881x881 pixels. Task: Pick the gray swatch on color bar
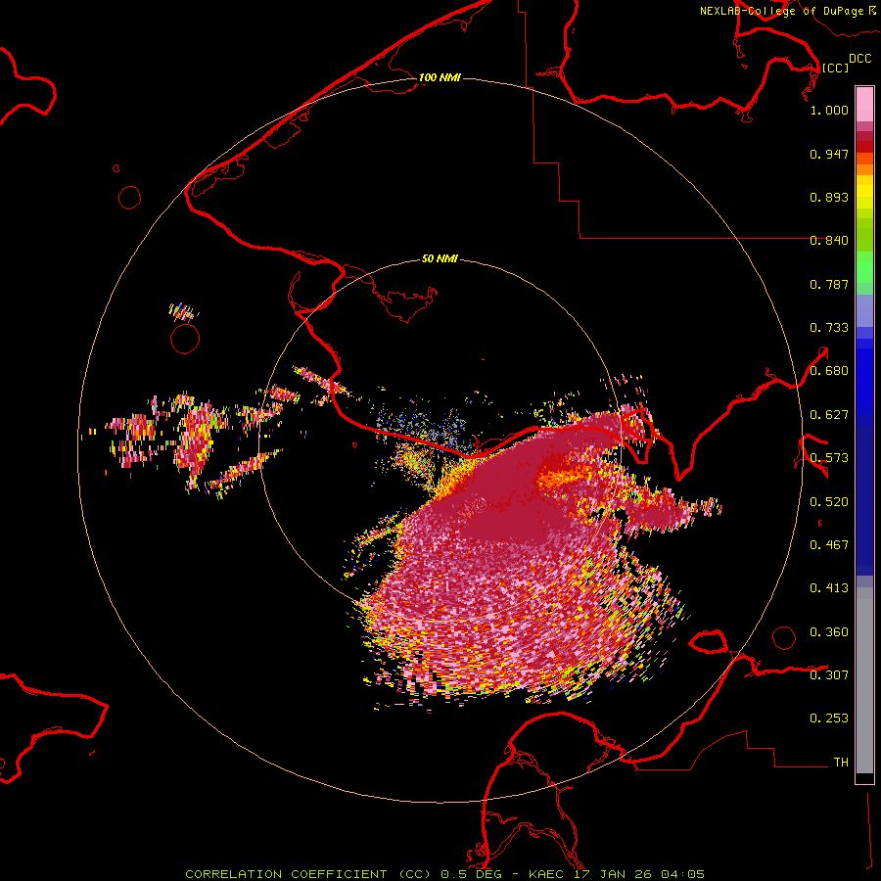point(864,685)
